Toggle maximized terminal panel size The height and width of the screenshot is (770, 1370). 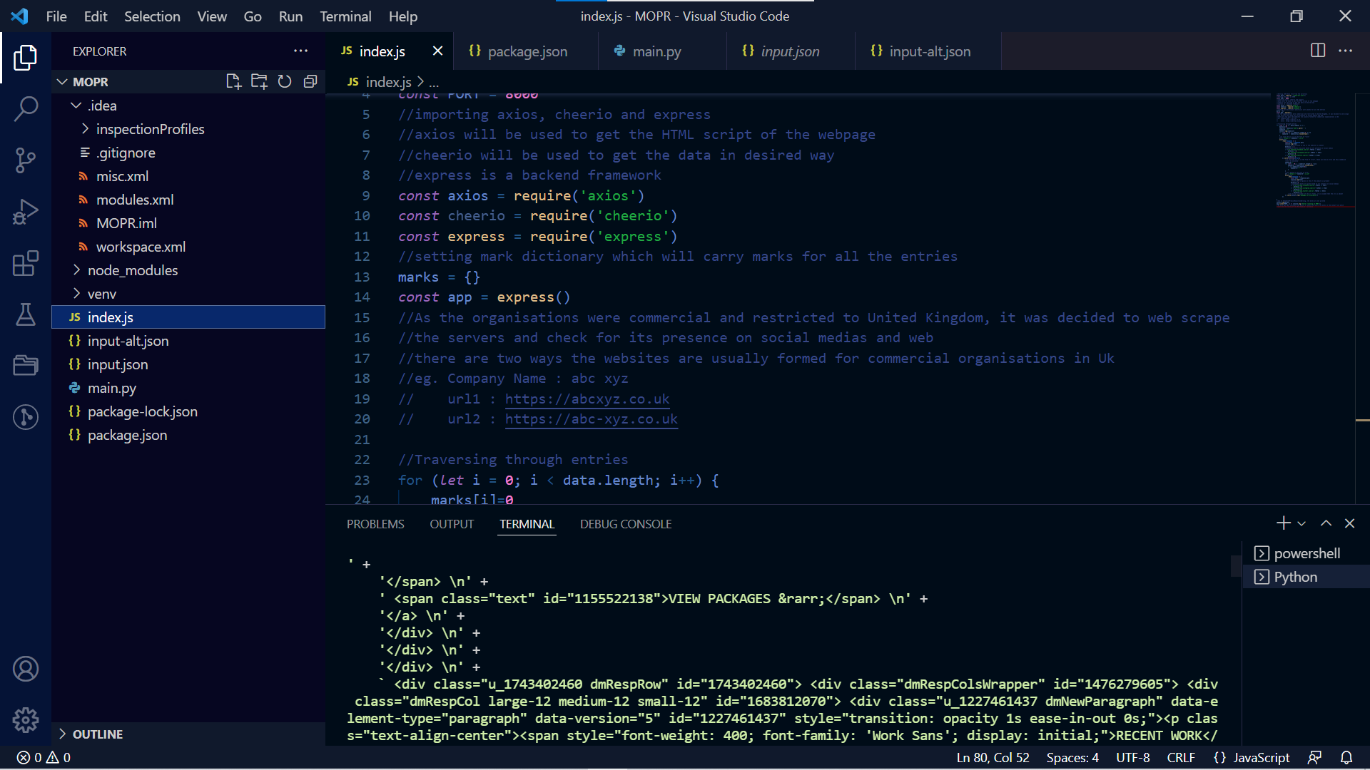pos(1326,523)
